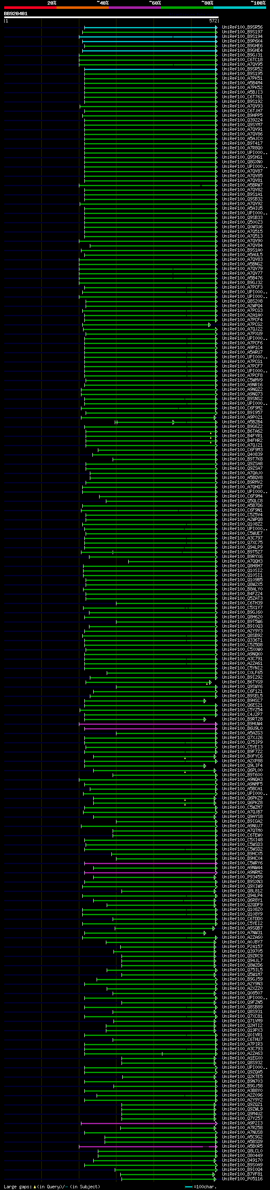Select UniRef100_C5WMV9 label

coord(242,380)
